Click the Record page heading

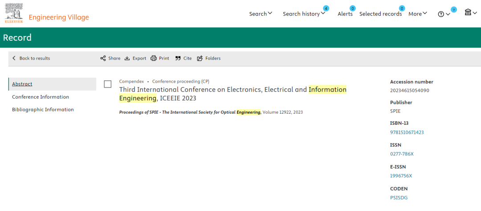pos(17,38)
